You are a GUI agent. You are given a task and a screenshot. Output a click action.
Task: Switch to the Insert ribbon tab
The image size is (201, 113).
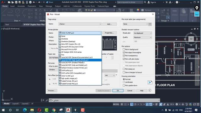coord(12,6)
